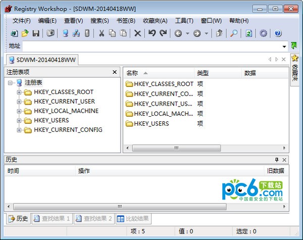Click the Refresh green icon
The image size is (303, 240).
click(x=248, y=33)
